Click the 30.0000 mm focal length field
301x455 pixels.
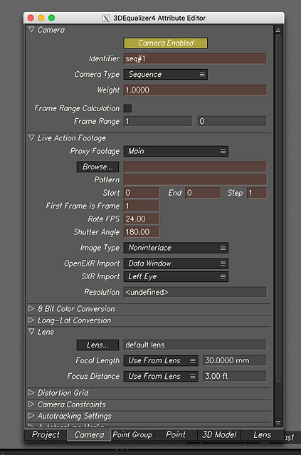[235, 361]
